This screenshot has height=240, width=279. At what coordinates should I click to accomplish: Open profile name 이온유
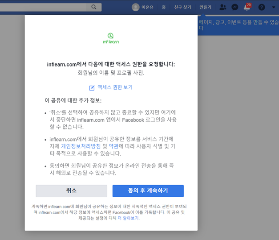[147, 7]
